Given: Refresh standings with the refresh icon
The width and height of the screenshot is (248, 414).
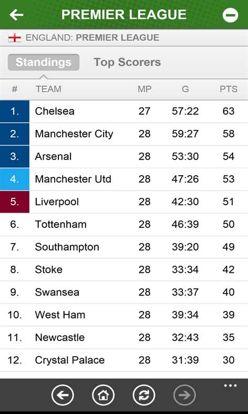Looking at the screenshot, I should [144, 395].
